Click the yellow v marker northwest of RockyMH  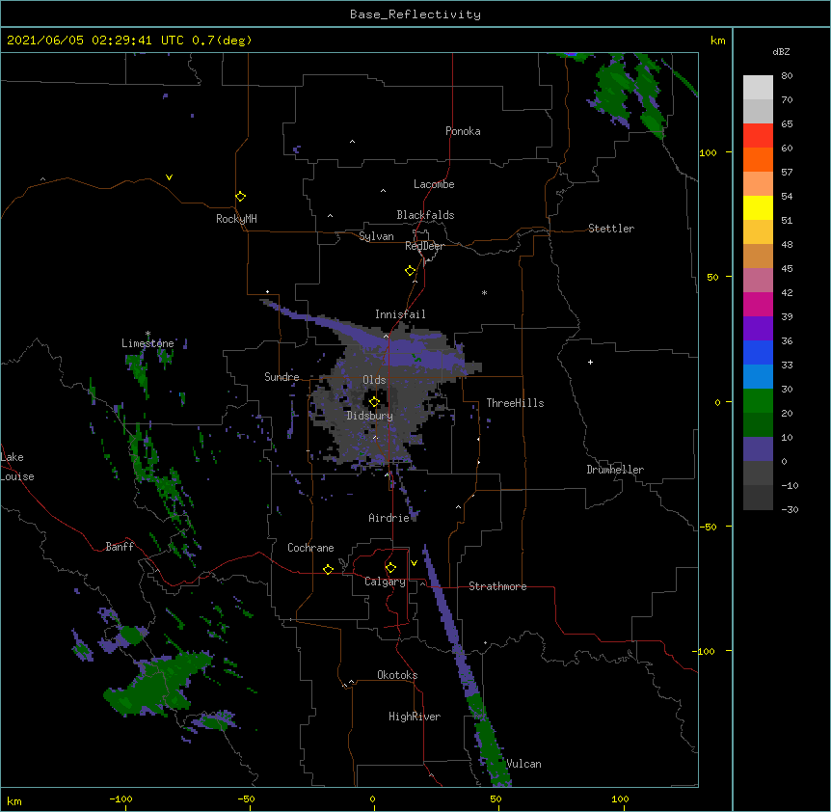(x=169, y=177)
